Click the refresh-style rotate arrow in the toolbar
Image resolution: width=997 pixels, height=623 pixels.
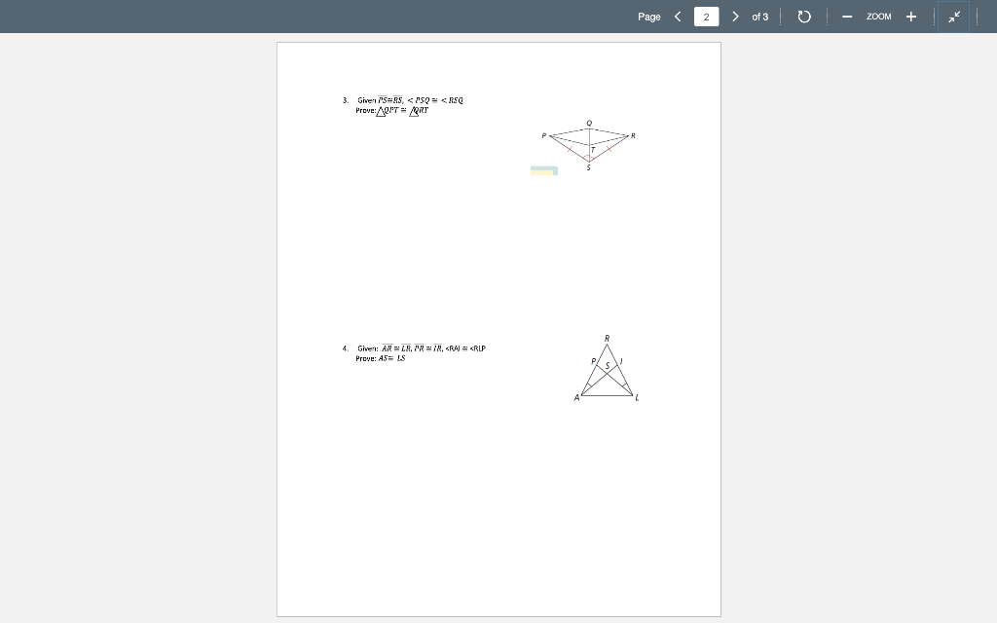(802, 16)
